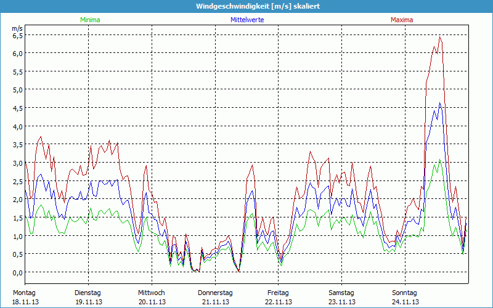Select the "Freitag" day label
The width and height of the screenshot is (493, 308).
[278, 293]
